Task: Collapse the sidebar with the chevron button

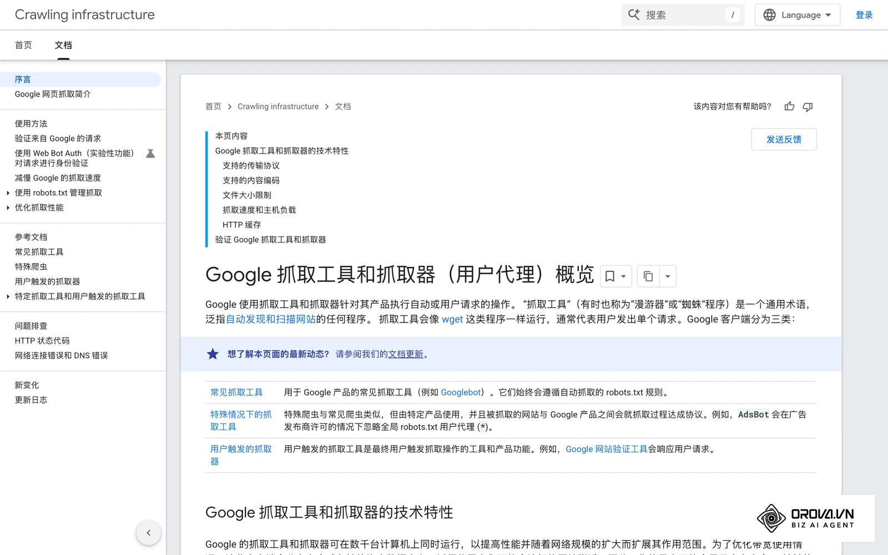Action: [x=148, y=533]
